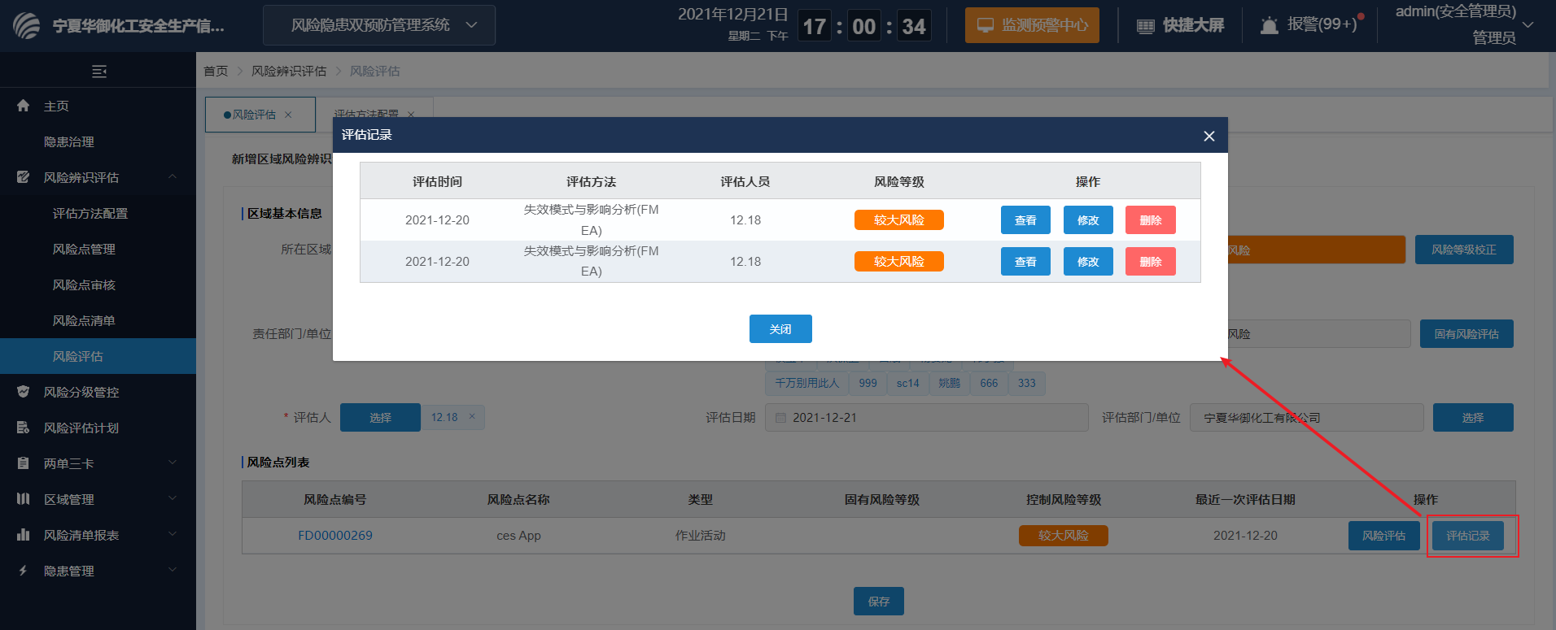Click 风险辨识评估 in the breadcrumb
This screenshot has height=630, width=1556.
pos(289,72)
